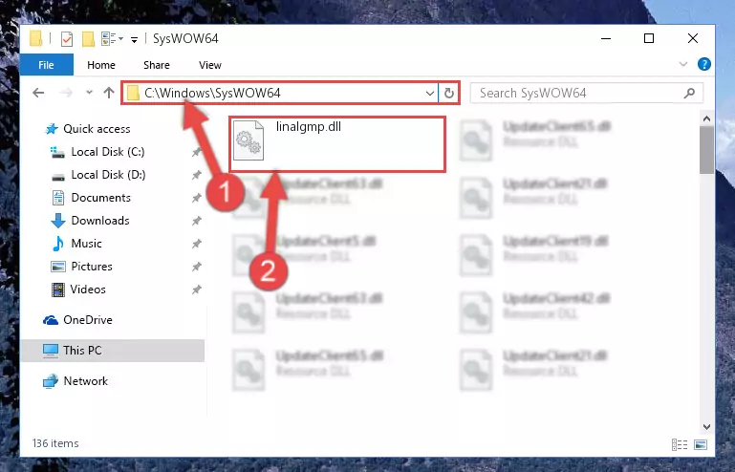Click the search magnifier icon
This screenshot has width=735, height=472.
click(689, 94)
